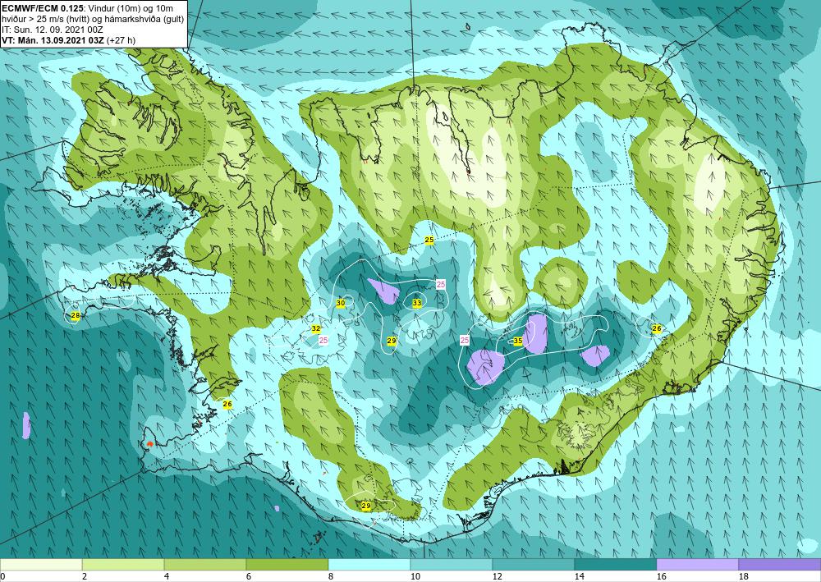Click the legend value 8

[x=330, y=576]
